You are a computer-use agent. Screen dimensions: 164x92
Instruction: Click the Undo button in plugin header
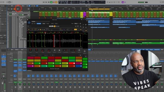pos(52,24)
